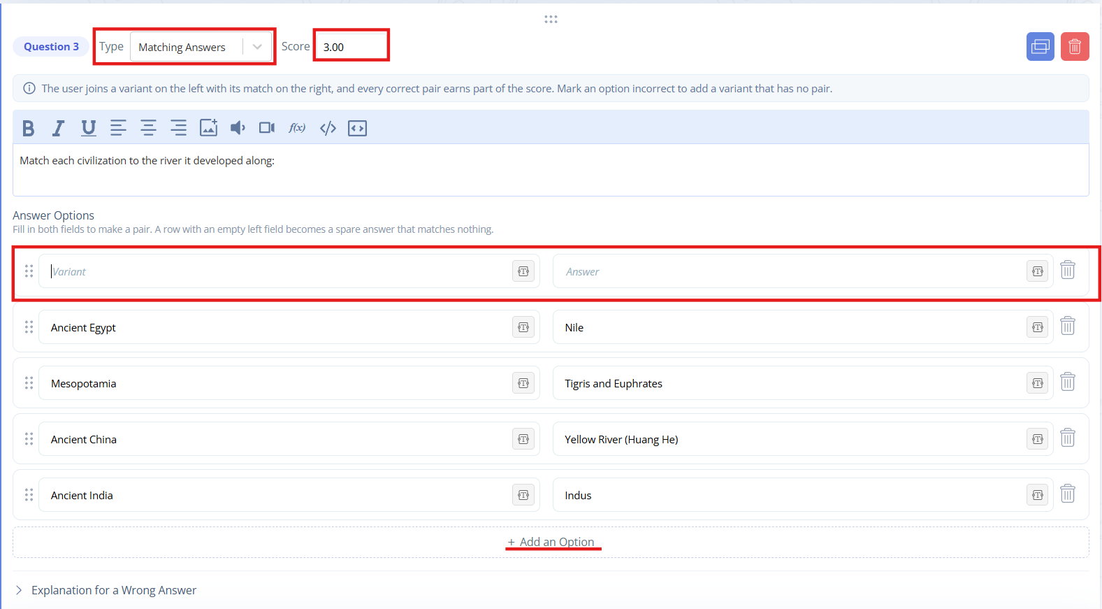Center align the question text
Viewport: 1102px width, 609px height.
click(x=148, y=128)
